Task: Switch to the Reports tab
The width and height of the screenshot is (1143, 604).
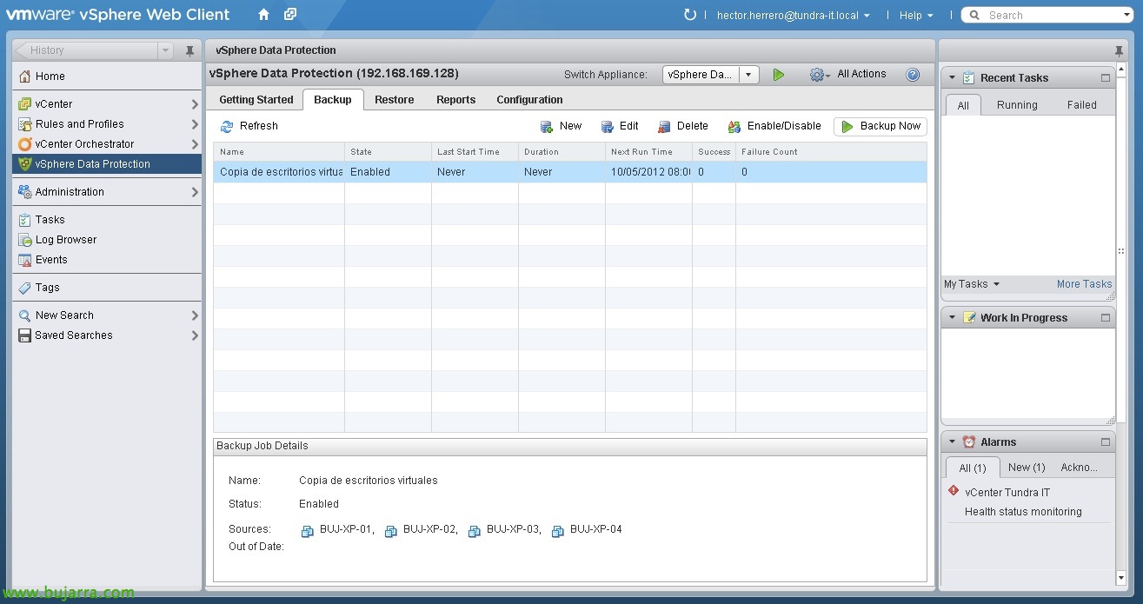Action: (456, 100)
